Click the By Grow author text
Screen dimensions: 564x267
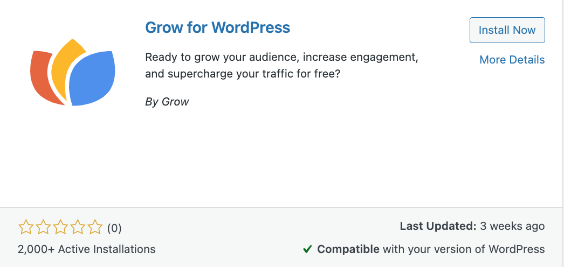pyautogui.click(x=167, y=102)
